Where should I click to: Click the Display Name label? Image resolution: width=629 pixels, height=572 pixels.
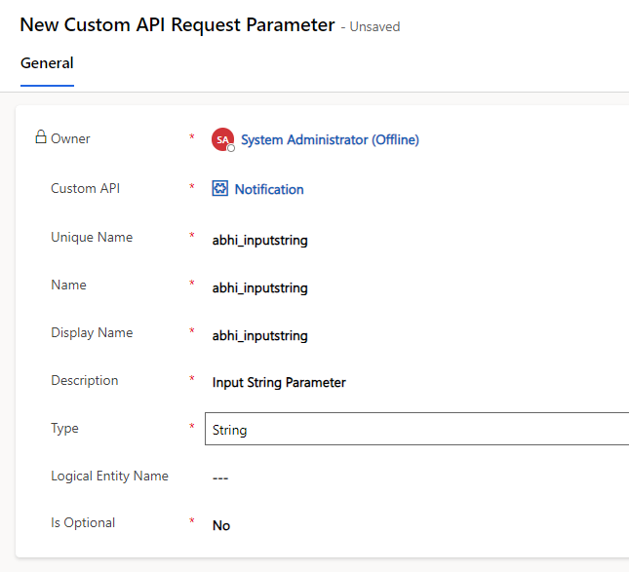coord(92,332)
